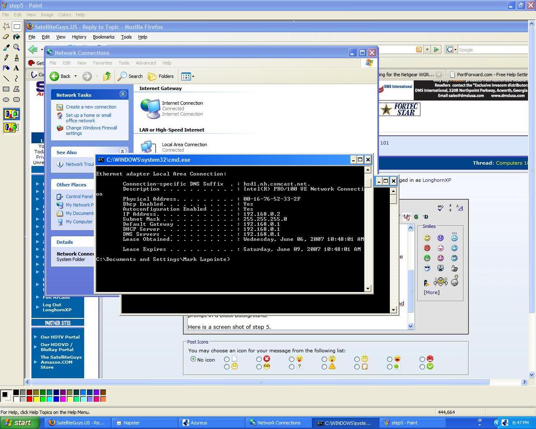Viewport: 536px width, 429px height.
Task: Click the spell check ABC icon in forum editor
Action: tap(440, 208)
